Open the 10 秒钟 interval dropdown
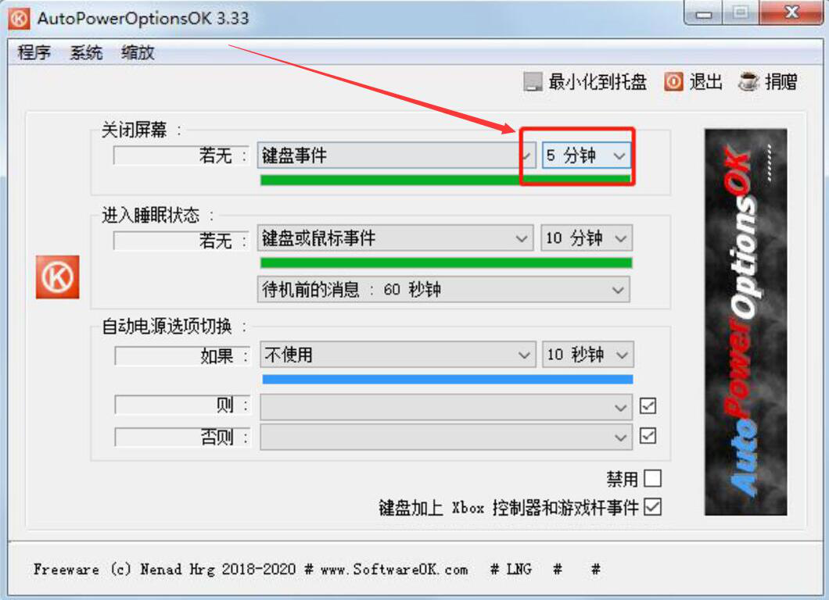Viewport: 829px width, 600px height. [588, 355]
